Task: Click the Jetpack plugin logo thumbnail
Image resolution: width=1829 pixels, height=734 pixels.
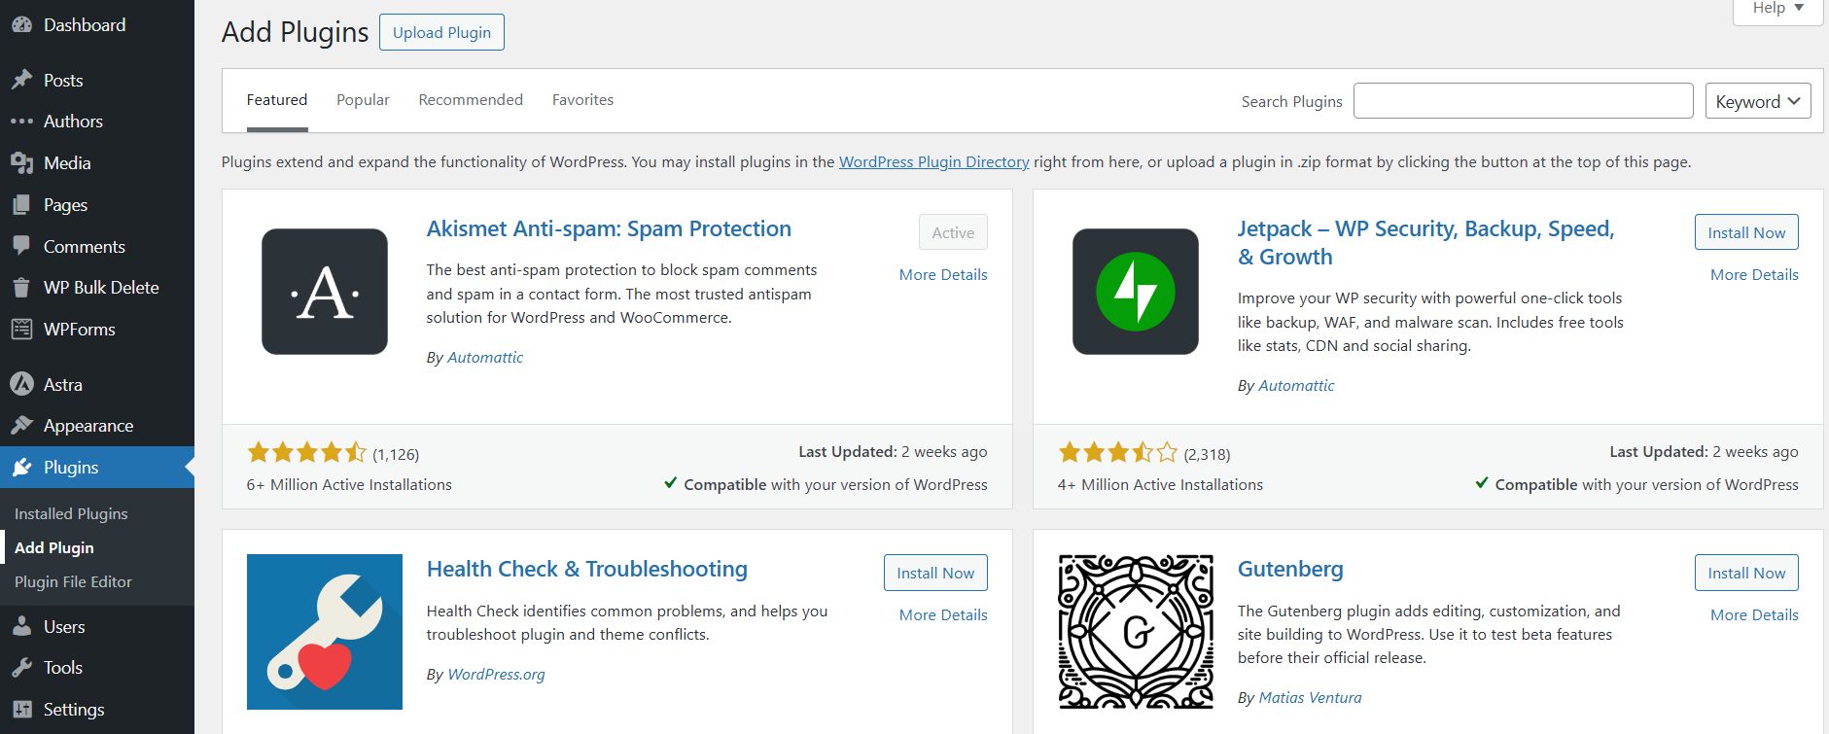Action: click(x=1136, y=292)
